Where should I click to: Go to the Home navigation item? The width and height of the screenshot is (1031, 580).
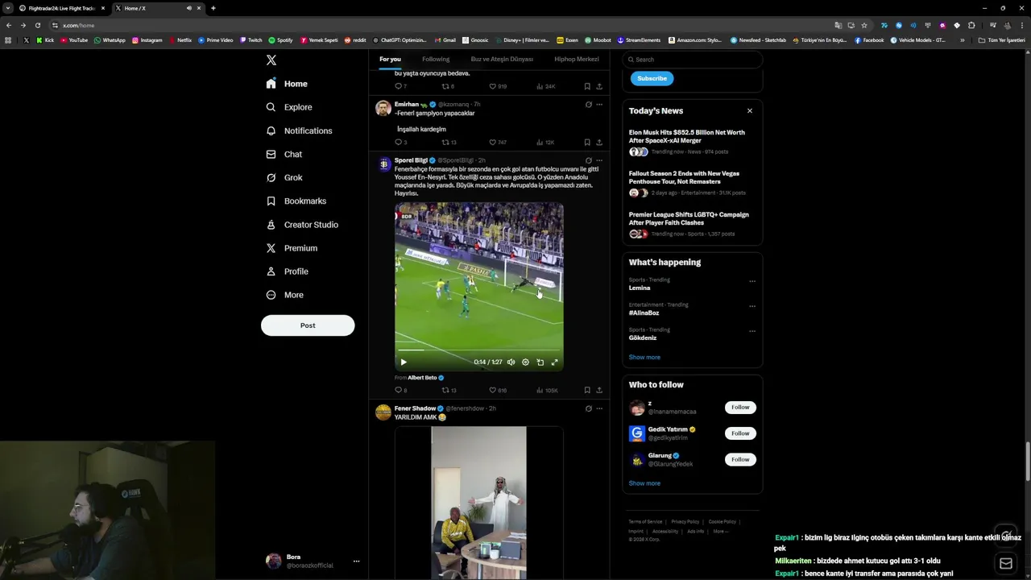(287, 84)
